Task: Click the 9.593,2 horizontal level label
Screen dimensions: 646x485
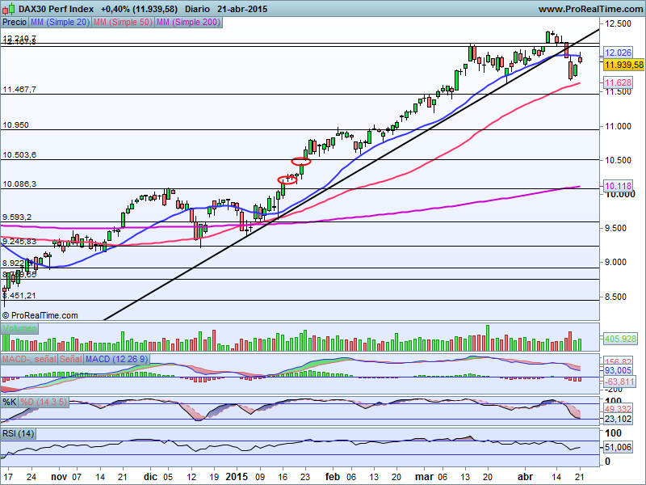Action: click(x=17, y=217)
